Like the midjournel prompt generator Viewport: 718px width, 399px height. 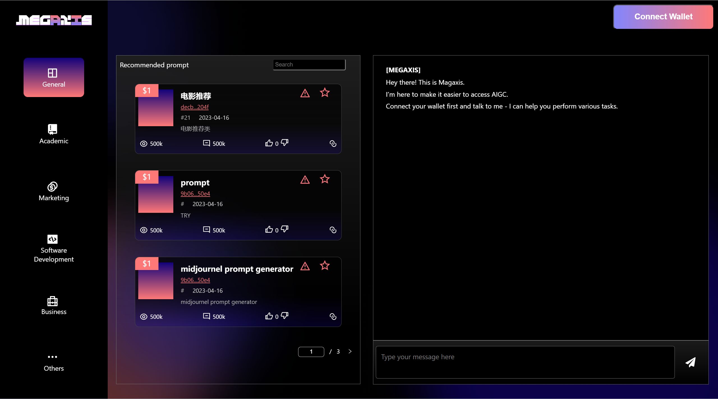click(x=269, y=316)
